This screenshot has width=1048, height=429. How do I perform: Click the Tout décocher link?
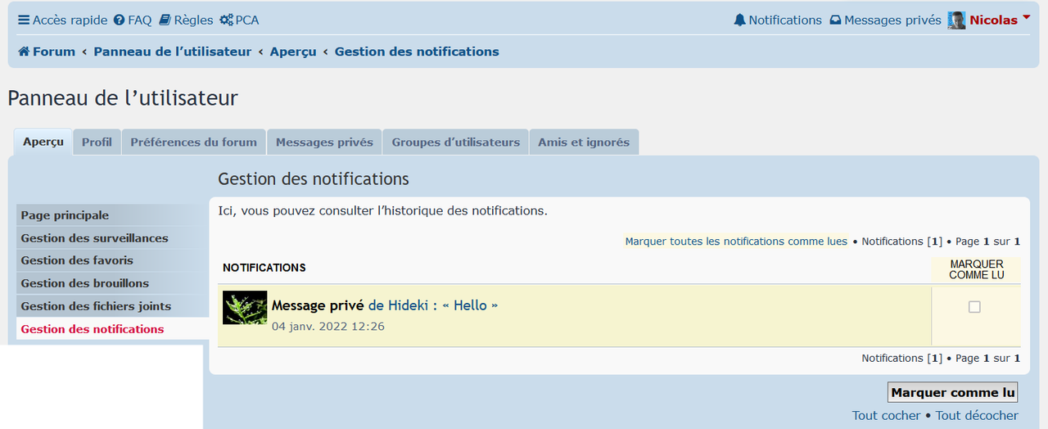[x=977, y=415]
